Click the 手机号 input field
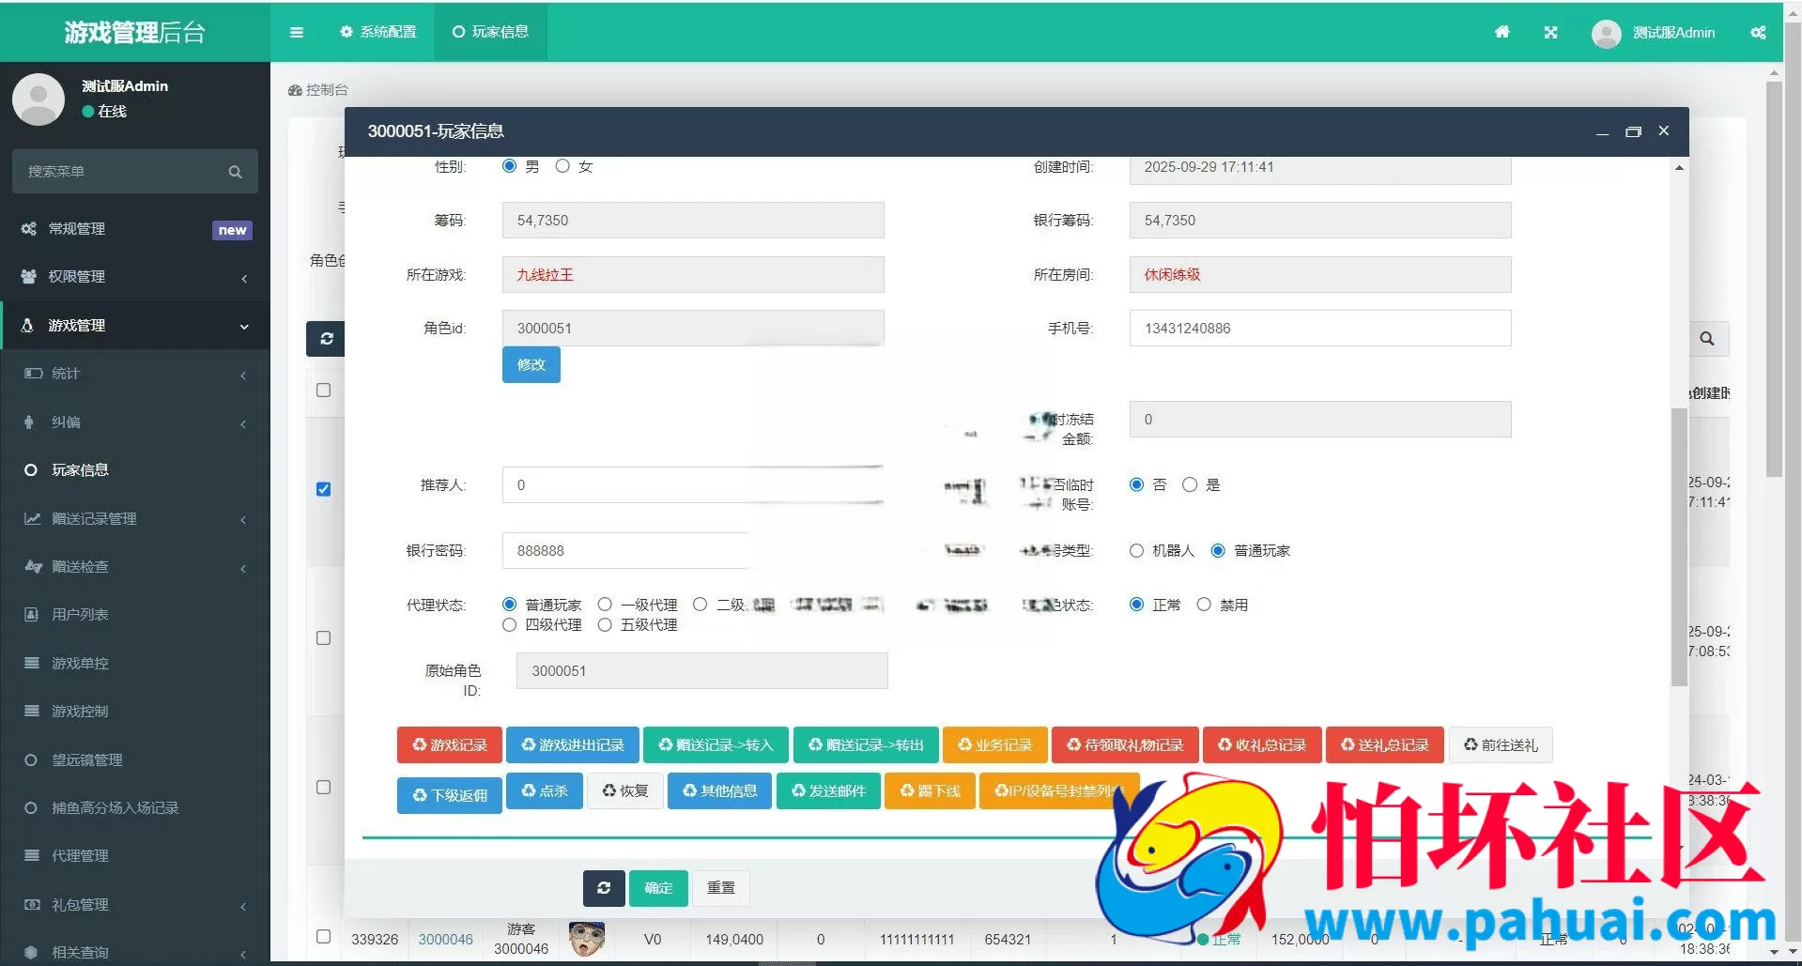The width and height of the screenshot is (1802, 966). pyautogui.click(x=1320, y=328)
